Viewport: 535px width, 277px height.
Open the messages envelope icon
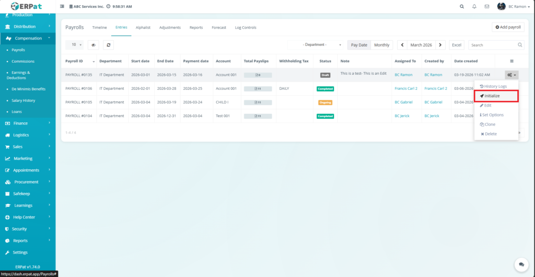[487, 6]
